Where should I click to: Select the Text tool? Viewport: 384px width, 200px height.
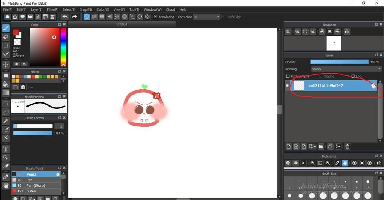click(6, 149)
